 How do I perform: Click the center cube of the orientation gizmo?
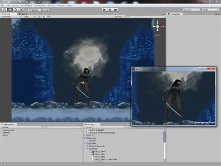point(158,26)
